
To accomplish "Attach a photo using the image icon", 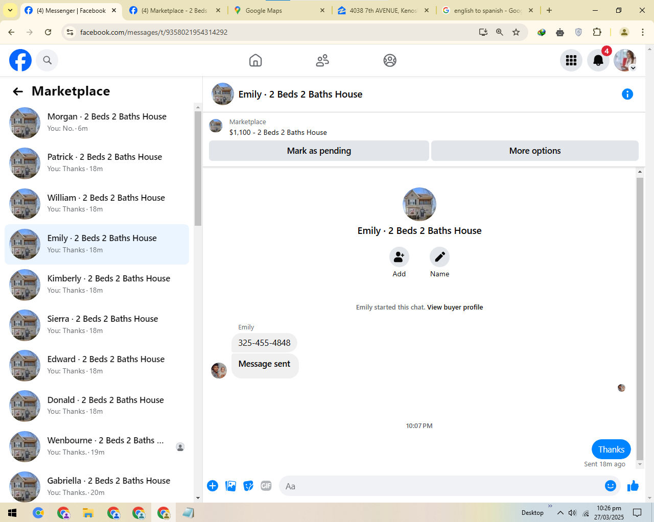I will [x=231, y=486].
